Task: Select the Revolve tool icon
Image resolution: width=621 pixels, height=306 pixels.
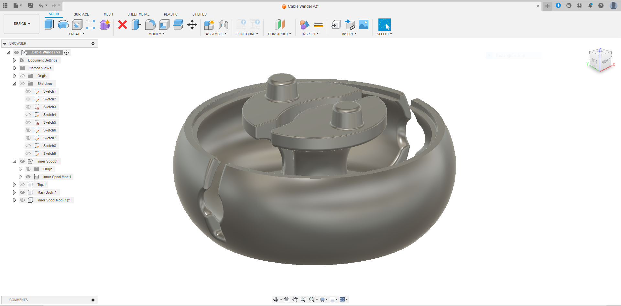Action: 63,25
